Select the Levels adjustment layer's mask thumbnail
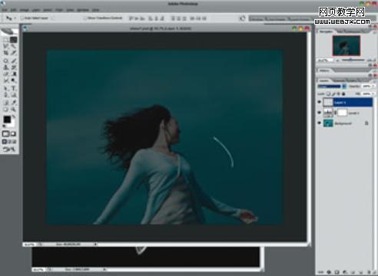This screenshot has height=276, width=378. tap(343, 113)
